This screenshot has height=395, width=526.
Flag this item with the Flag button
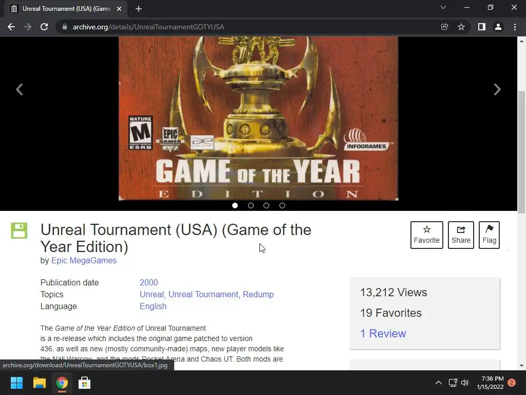point(489,235)
